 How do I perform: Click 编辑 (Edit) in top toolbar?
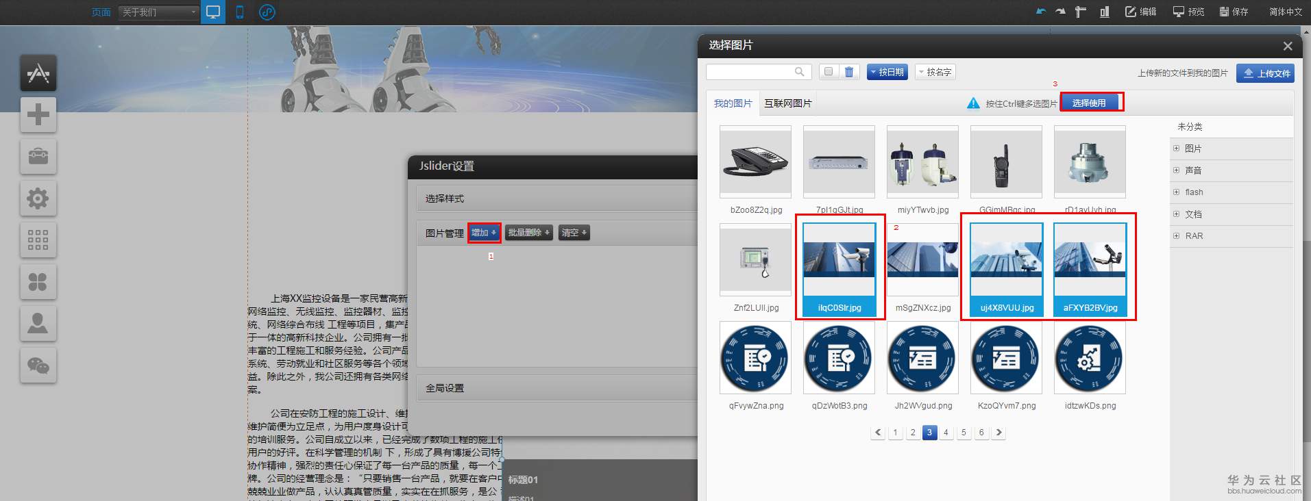1140,12
